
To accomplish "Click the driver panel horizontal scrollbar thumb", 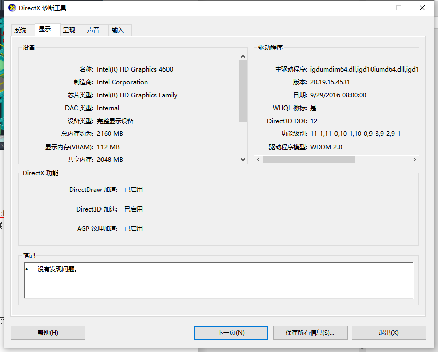I will (x=309, y=159).
